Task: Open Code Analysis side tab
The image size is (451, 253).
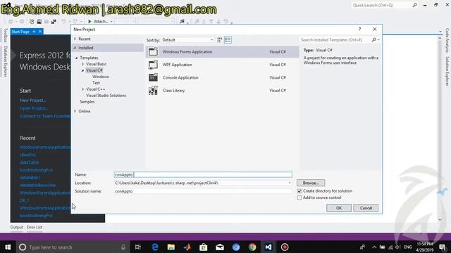Action: coord(447,40)
